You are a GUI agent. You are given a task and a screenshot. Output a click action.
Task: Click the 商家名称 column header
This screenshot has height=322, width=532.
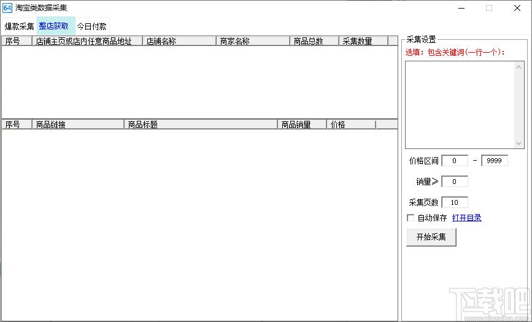(253, 41)
